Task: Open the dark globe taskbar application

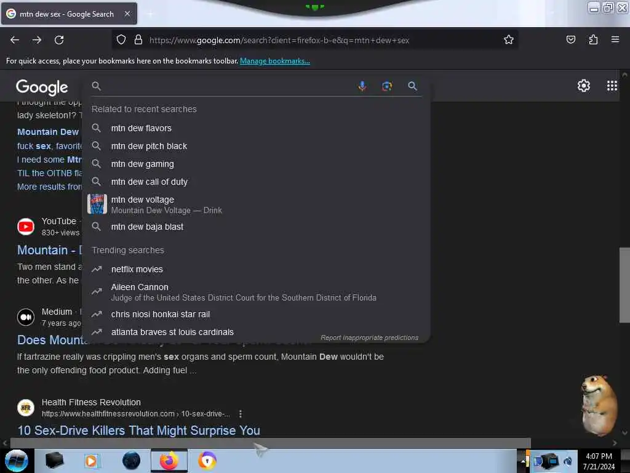Action: point(131,461)
